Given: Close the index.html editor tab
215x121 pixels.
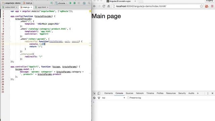Looking at the screenshot, I should 16,7.
